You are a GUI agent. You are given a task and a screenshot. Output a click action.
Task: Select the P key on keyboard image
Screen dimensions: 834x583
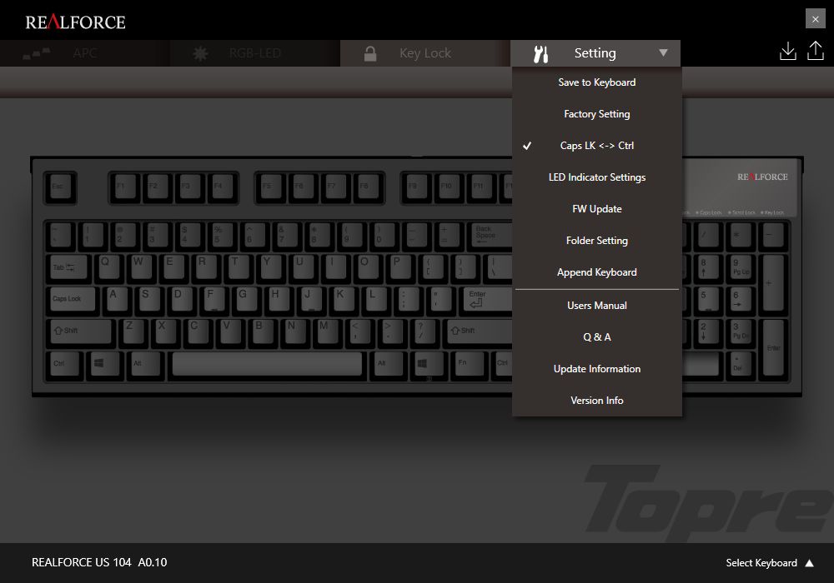[x=400, y=267]
